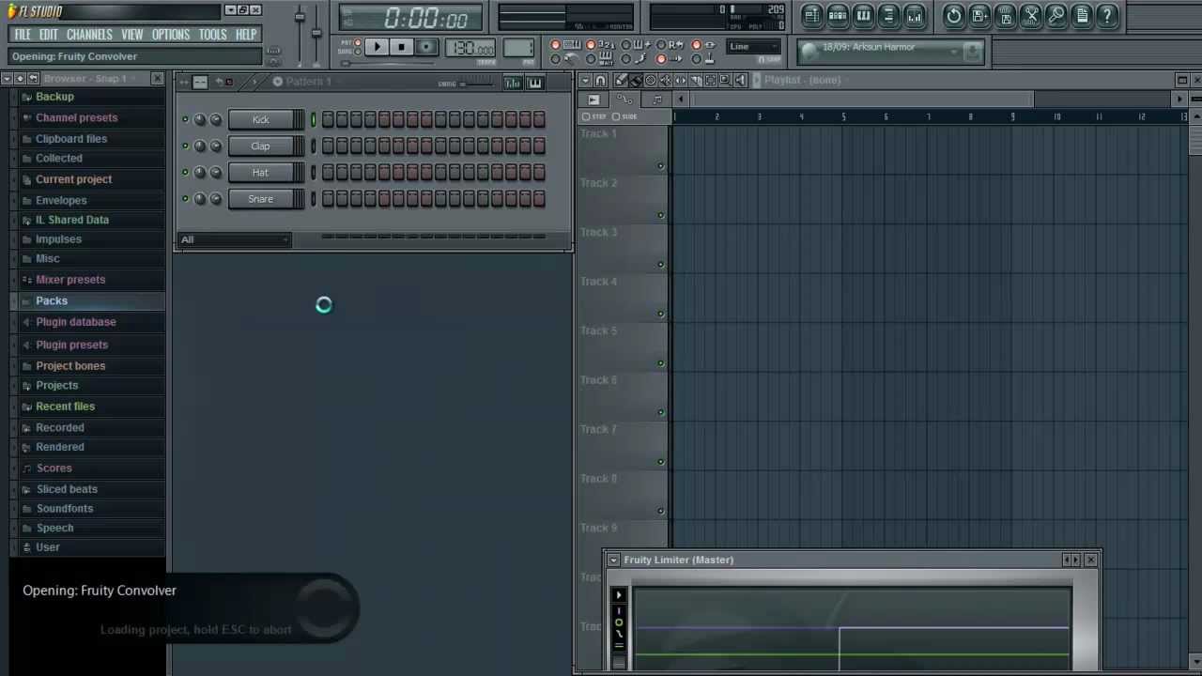The image size is (1202, 676).
Task: Click the Render/export floppy icon
Action: [x=1006, y=15]
